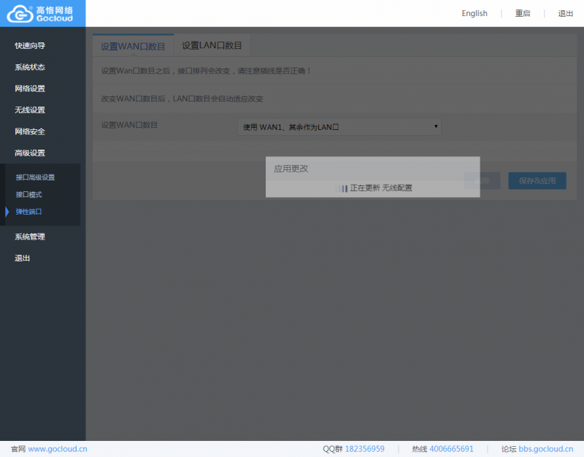Image resolution: width=584 pixels, height=457 pixels.
Task: Switch language to English
Action: click(x=474, y=14)
